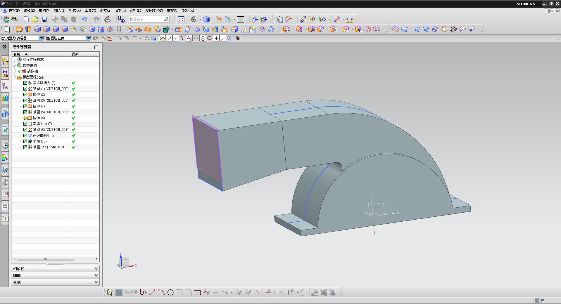Uncheck the 草圖 (1) SKETCH_000 checkbox
This screenshot has height=304, width=561.
click(25, 89)
